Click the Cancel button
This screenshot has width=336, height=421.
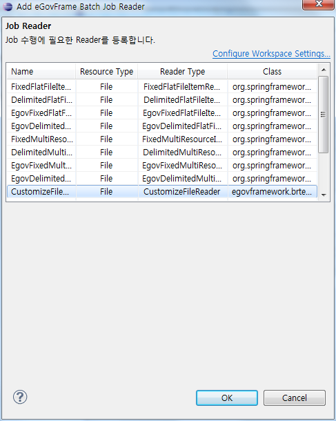[295, 398]
